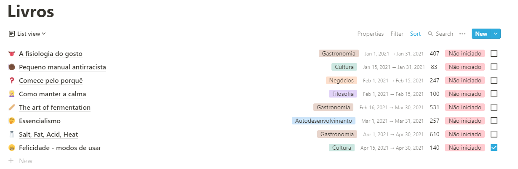Open the Sort menu

coord(415,34)
